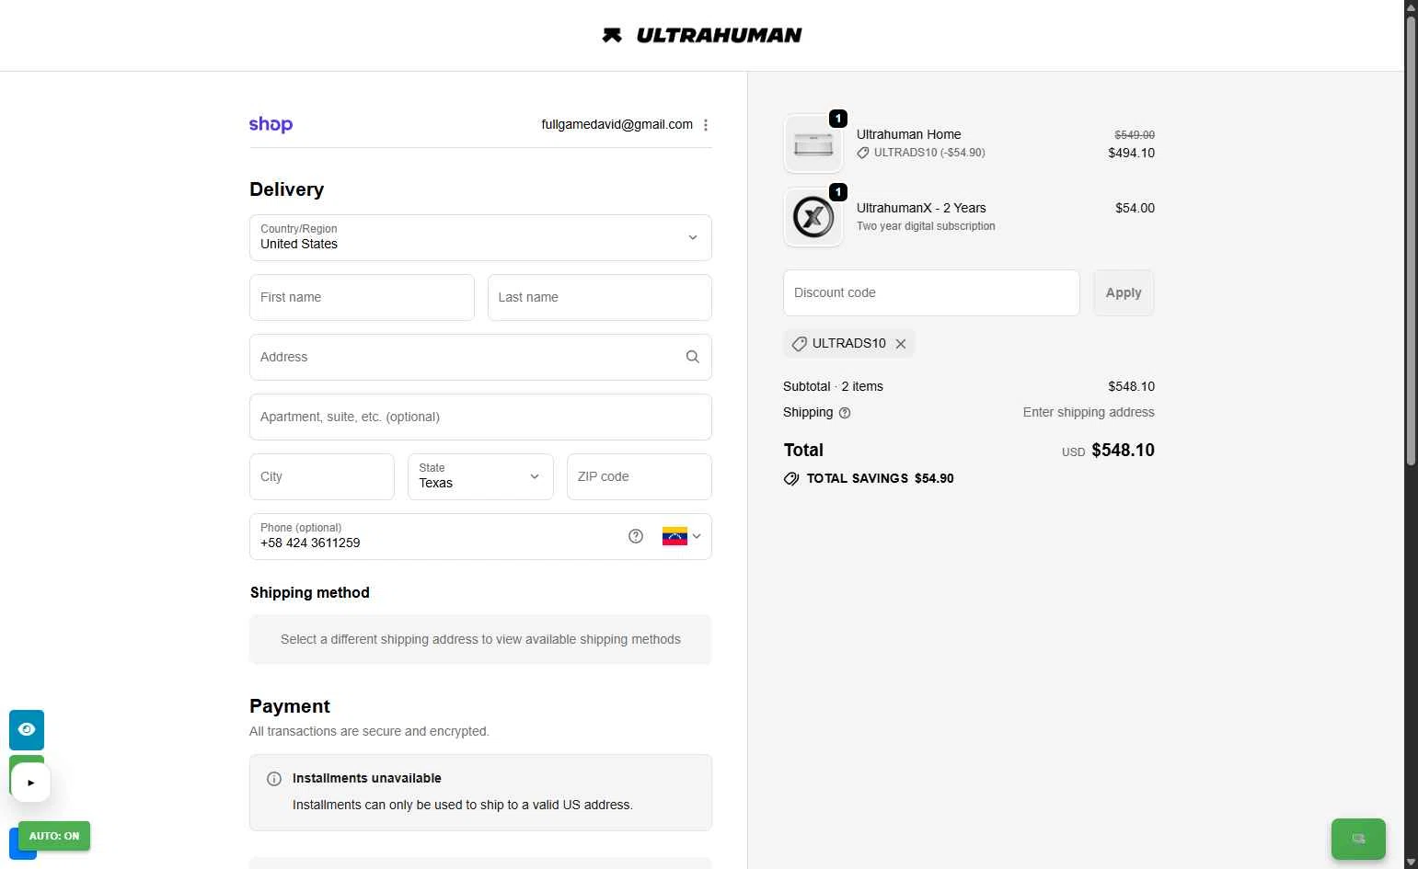This screenshot has height=869, width=1418.
Task: Click the total savings tag icon
Action: point(791,478)
